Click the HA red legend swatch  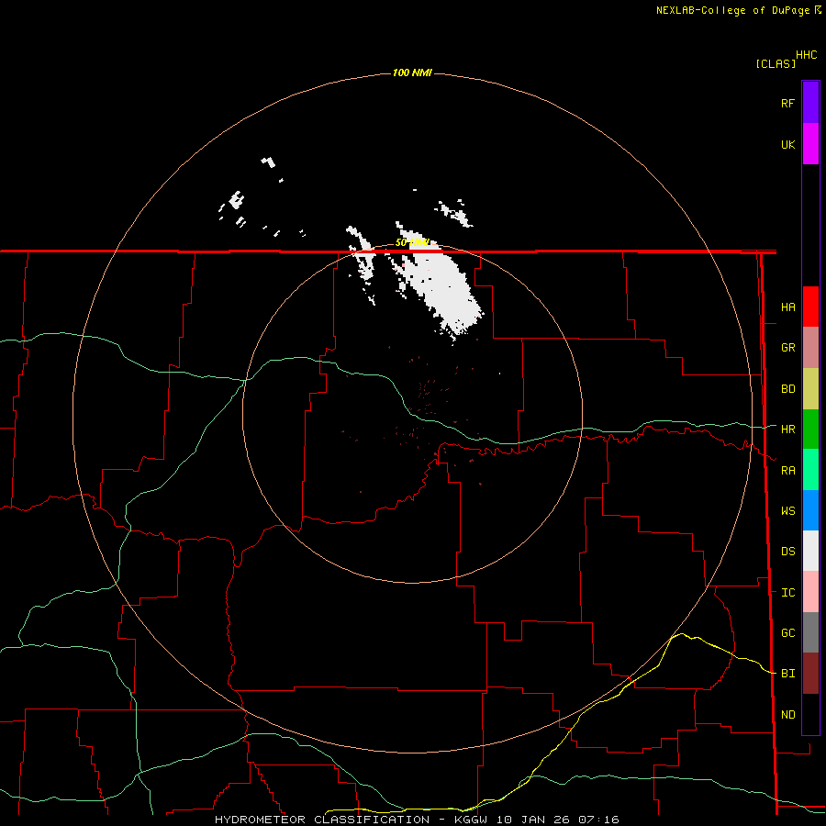coord(810,307)
